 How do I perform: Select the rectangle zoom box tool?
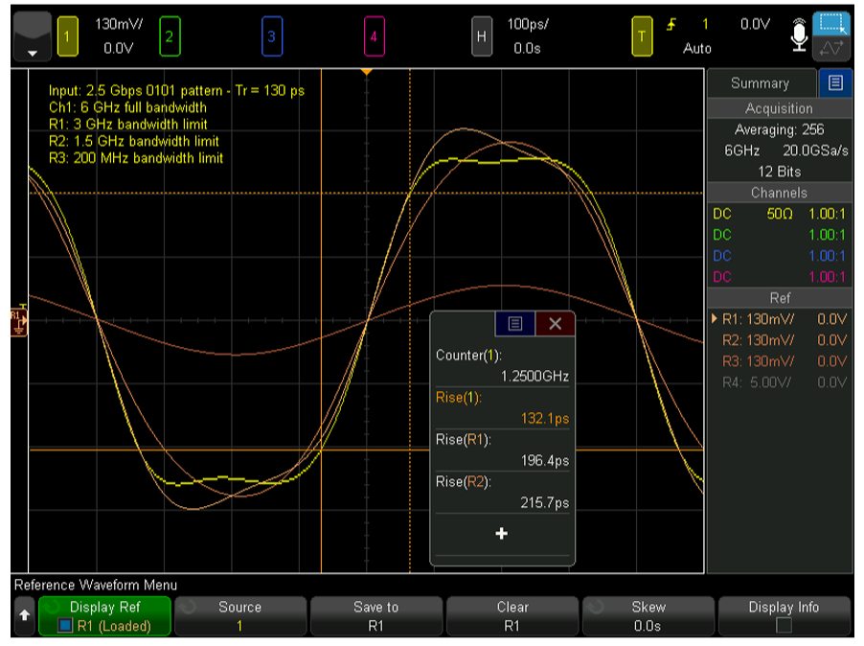coord(831,24)
